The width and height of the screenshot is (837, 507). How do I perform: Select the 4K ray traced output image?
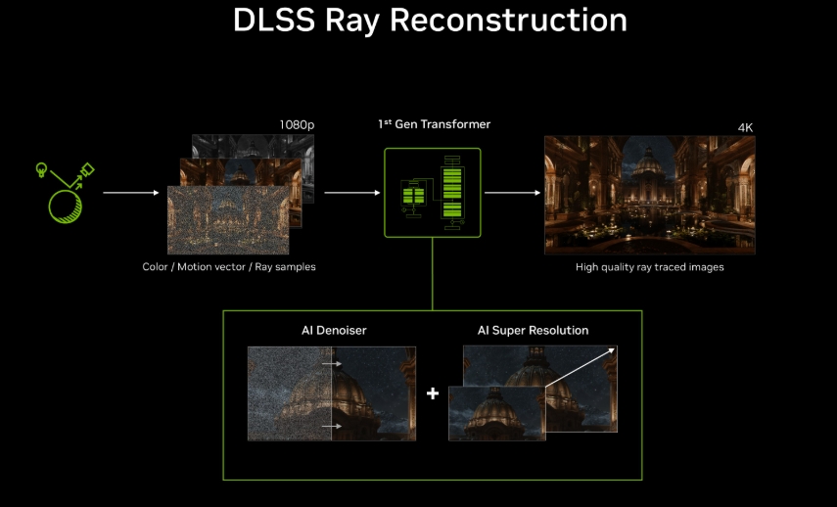point(650,195)
